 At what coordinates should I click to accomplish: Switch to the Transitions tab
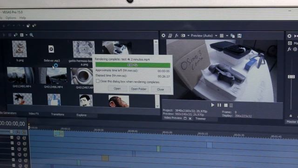click(x=58, y=114)
